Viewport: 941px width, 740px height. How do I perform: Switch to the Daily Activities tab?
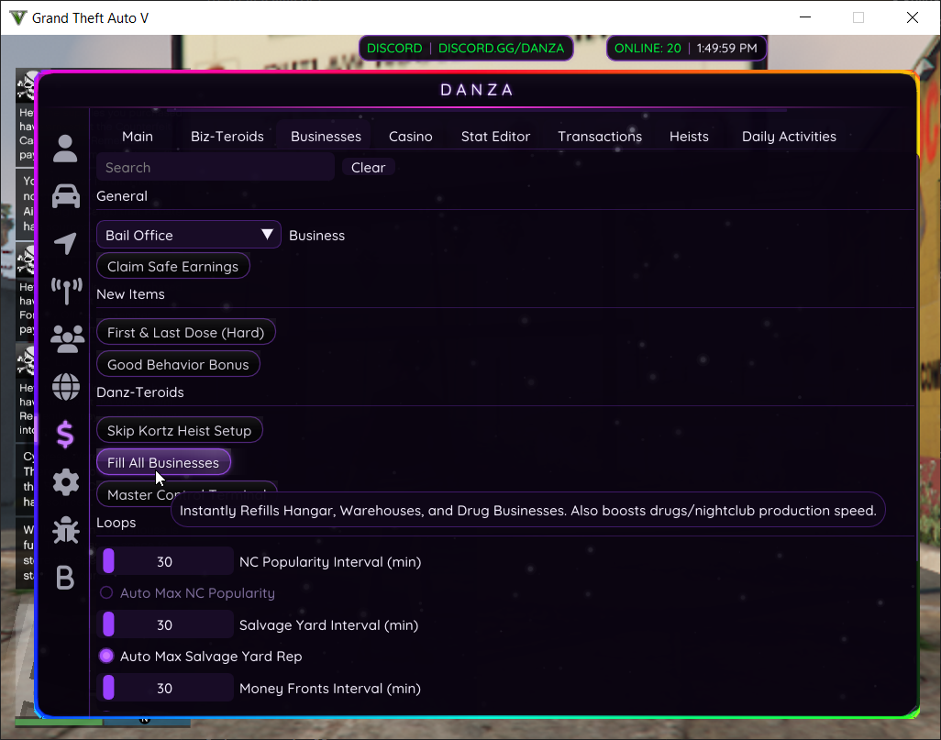(x=789, y=137)
